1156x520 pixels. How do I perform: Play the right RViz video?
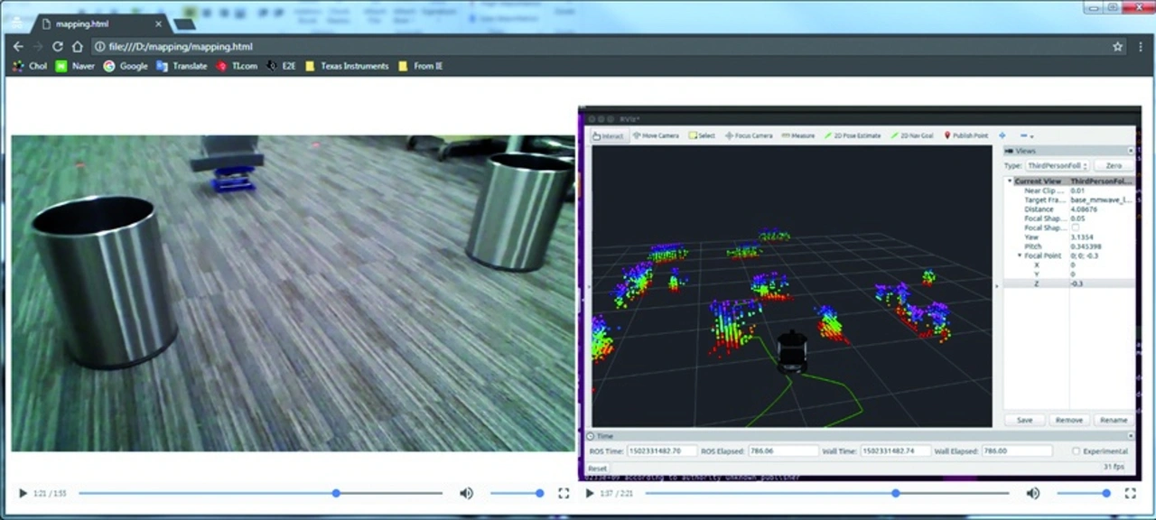[590, 493]
